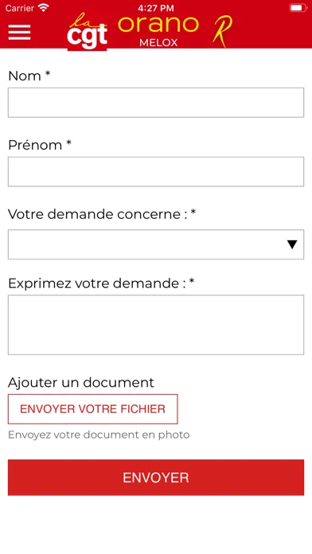Click the Envoyez votre document en photo hint
Viewport: 312px width, 554px height.
99,435
